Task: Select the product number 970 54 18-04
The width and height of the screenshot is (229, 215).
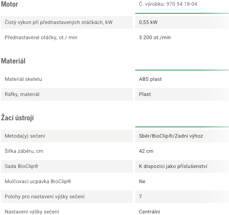Action: [182, 4]
